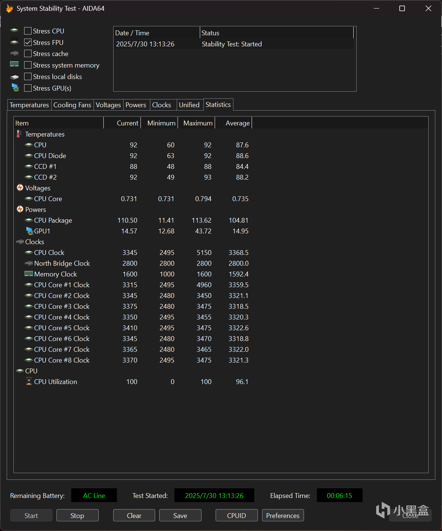Click the CPU Core #8 Clock icon
The height and width of the screenshot is (531, 442).
[x=29, y=360]
